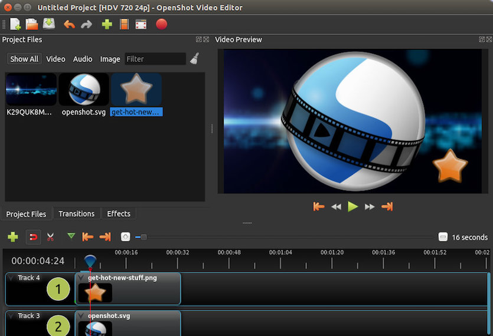Select the Show All filter button
The image size is (493, 336).
pos(24,59)
